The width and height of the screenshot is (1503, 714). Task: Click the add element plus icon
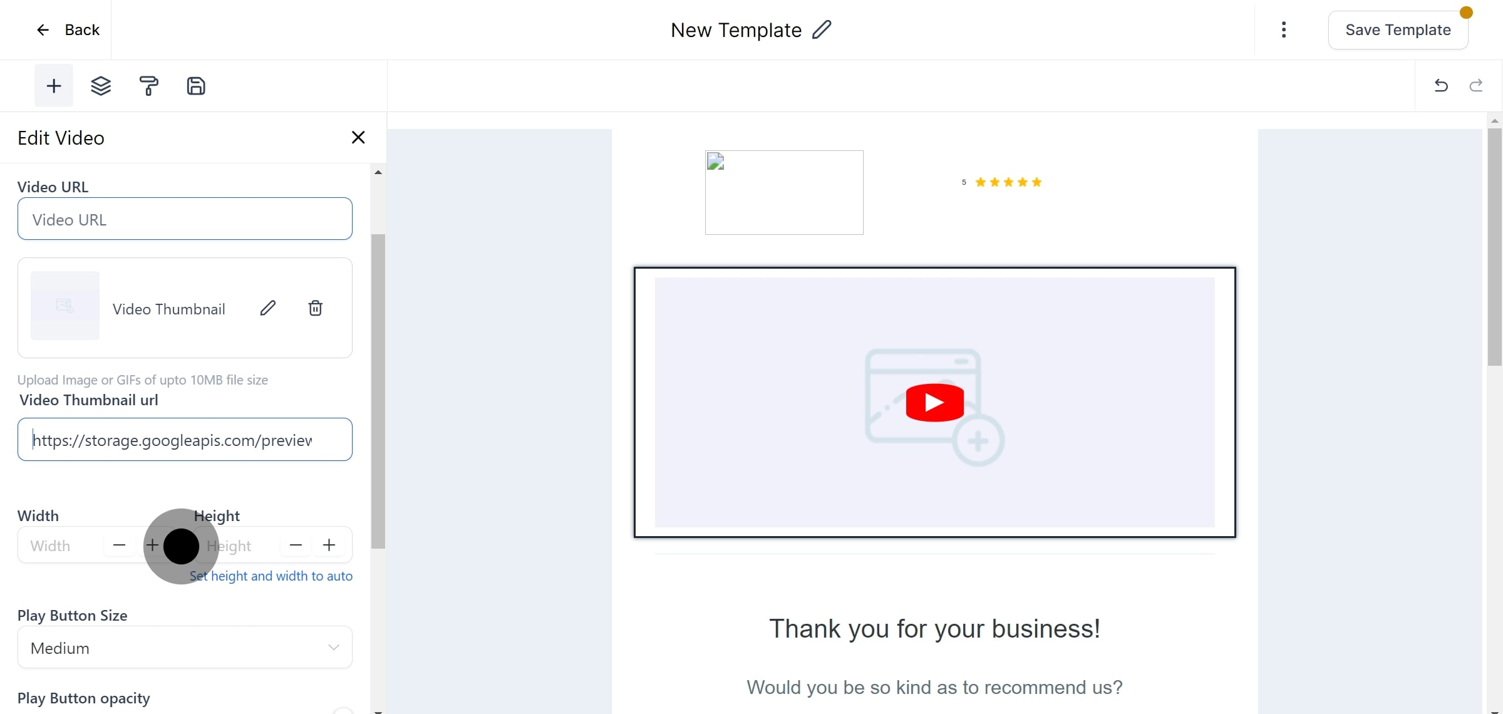point(54,86)
